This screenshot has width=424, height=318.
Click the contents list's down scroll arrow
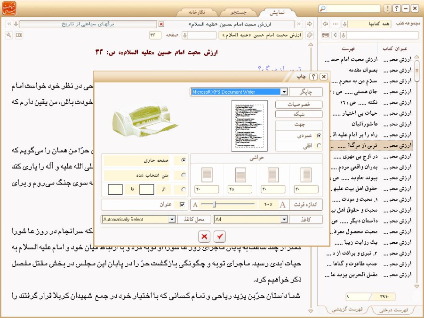pyautogui.click(x=416, y=286)
